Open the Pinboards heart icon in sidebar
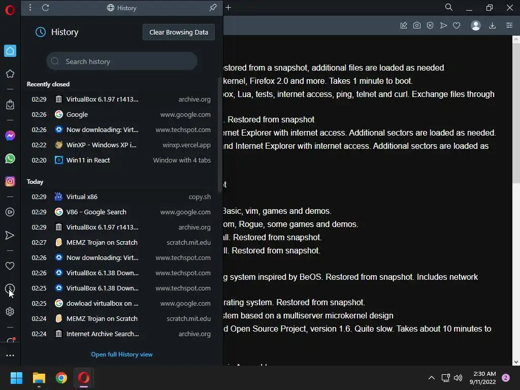Screen dimensions: 520x390 coord(10,266)
